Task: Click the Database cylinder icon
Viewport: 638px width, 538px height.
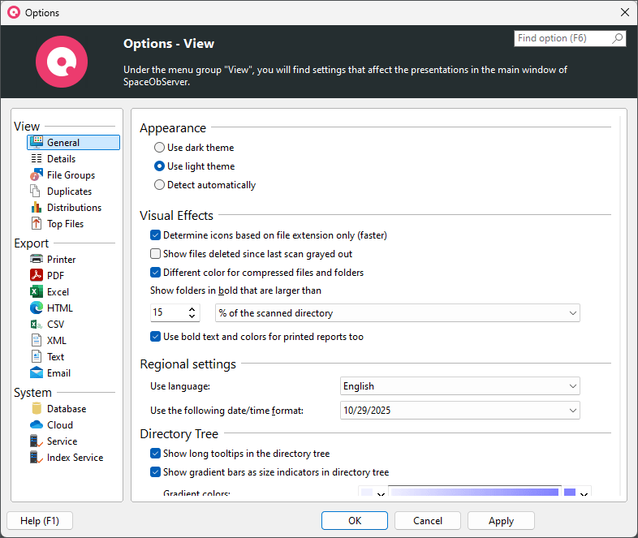Action: coord(36,409)
